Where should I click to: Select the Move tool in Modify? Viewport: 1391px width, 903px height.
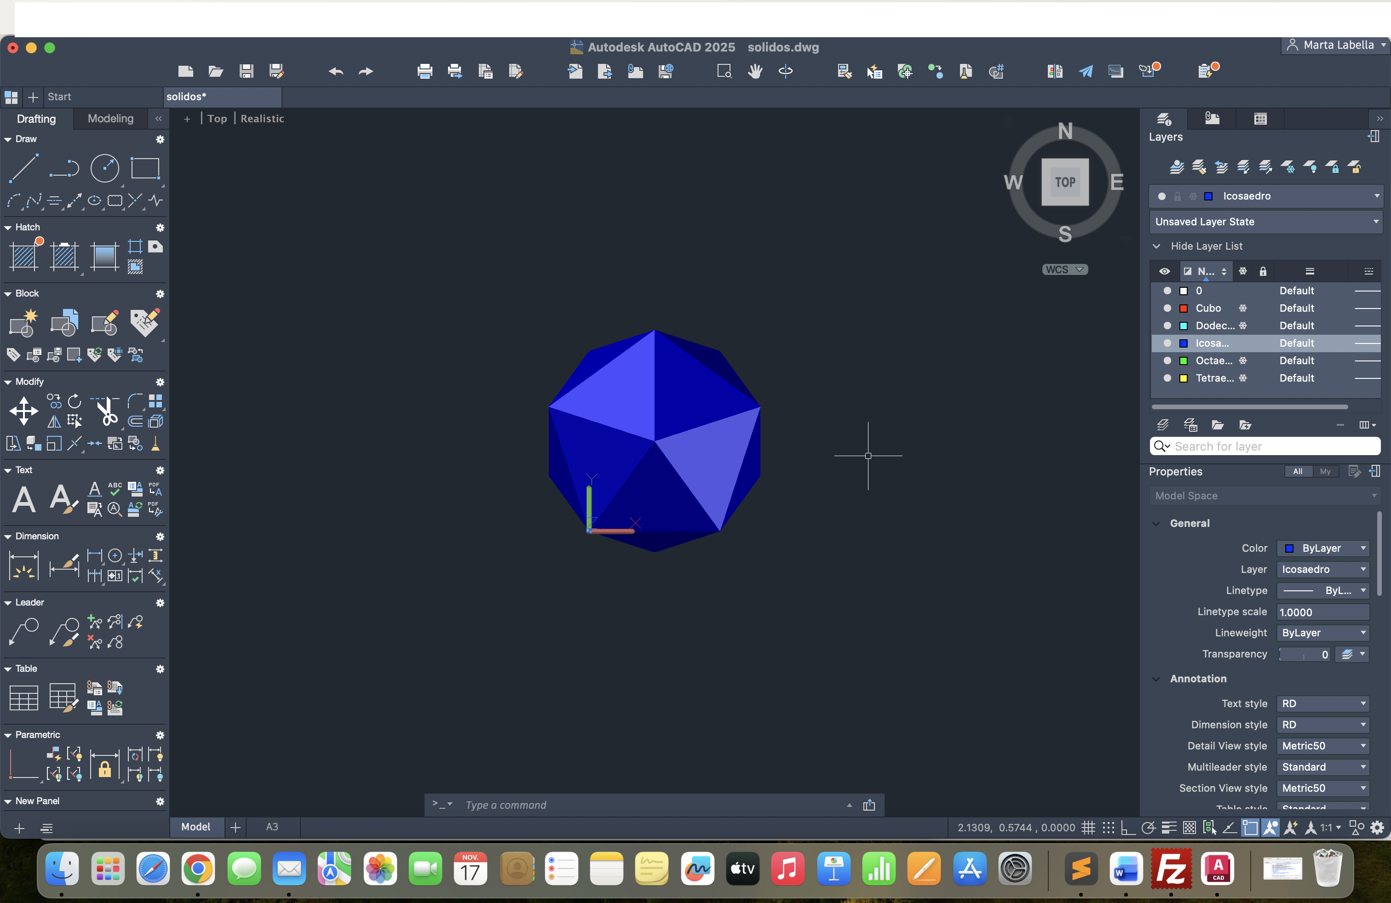[23, 411]
